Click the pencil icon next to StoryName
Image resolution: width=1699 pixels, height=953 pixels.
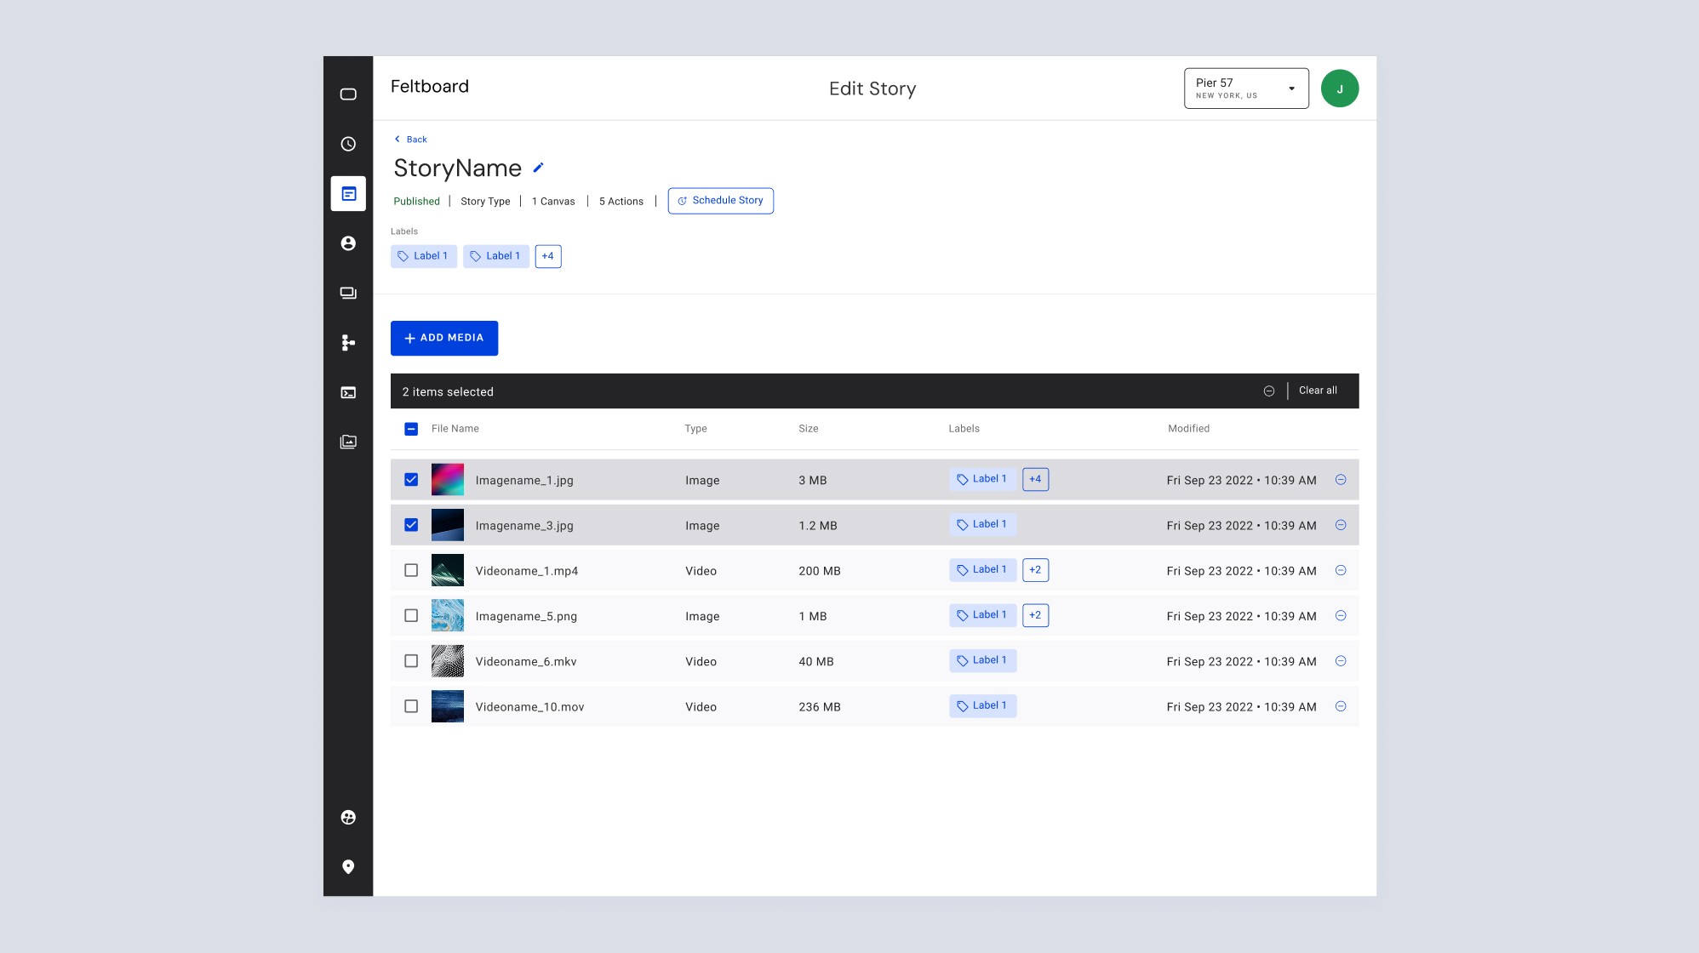(538, 168)
